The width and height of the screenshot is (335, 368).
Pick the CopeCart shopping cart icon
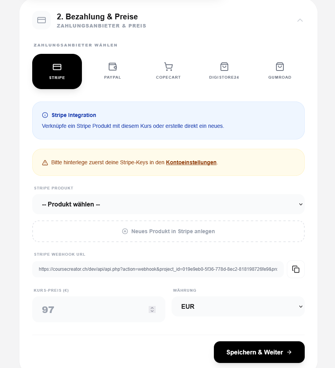tap(168, 67)
